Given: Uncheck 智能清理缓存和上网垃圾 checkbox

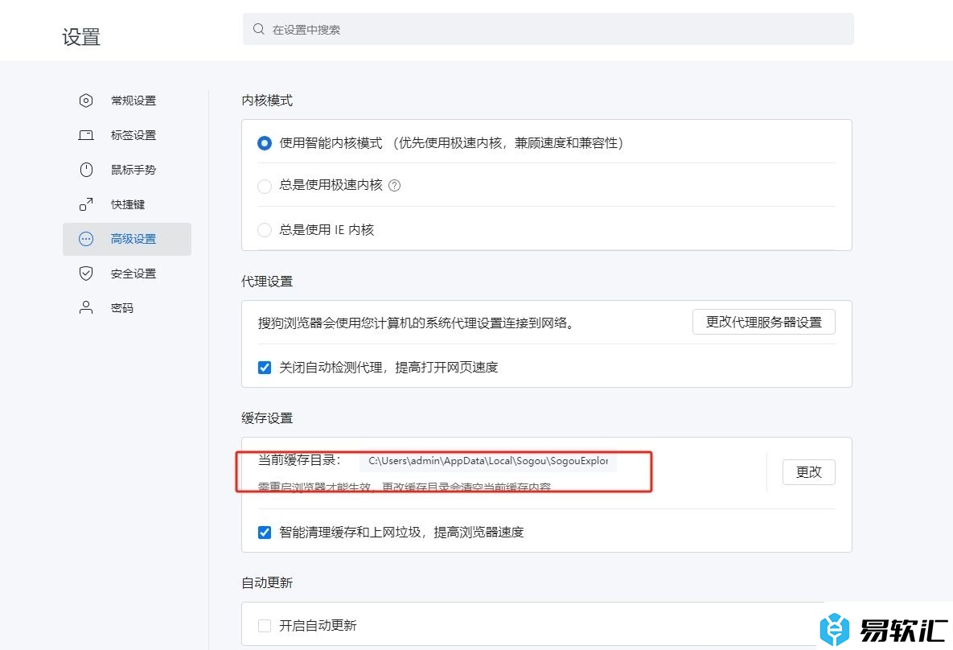Looking at the screenshot, I should [265, 532].
